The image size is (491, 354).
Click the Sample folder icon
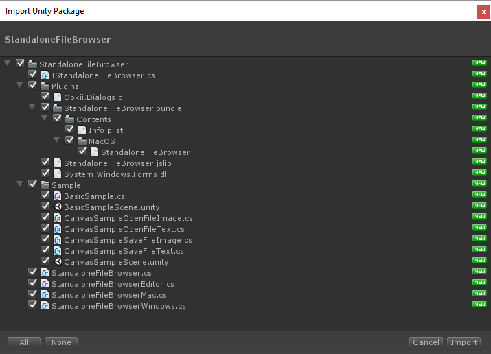click(45, 185)
